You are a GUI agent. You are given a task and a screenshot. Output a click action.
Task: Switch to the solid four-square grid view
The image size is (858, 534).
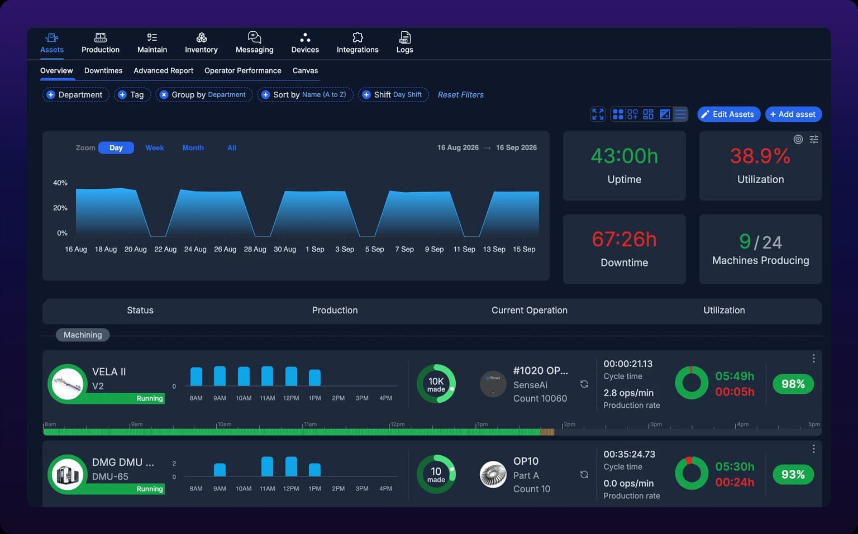pos(618,114)
